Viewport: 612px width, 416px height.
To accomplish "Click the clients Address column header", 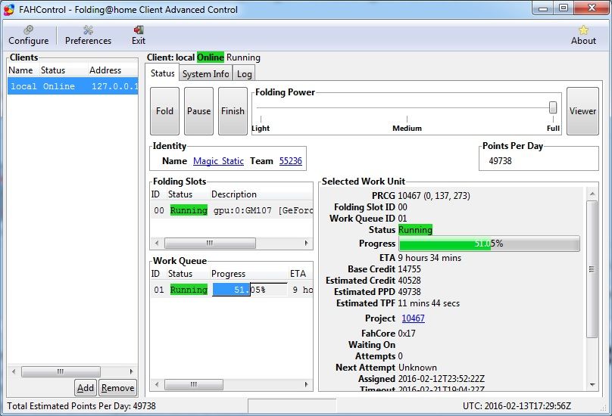I will pyautogui.click(x=112, y=70).
